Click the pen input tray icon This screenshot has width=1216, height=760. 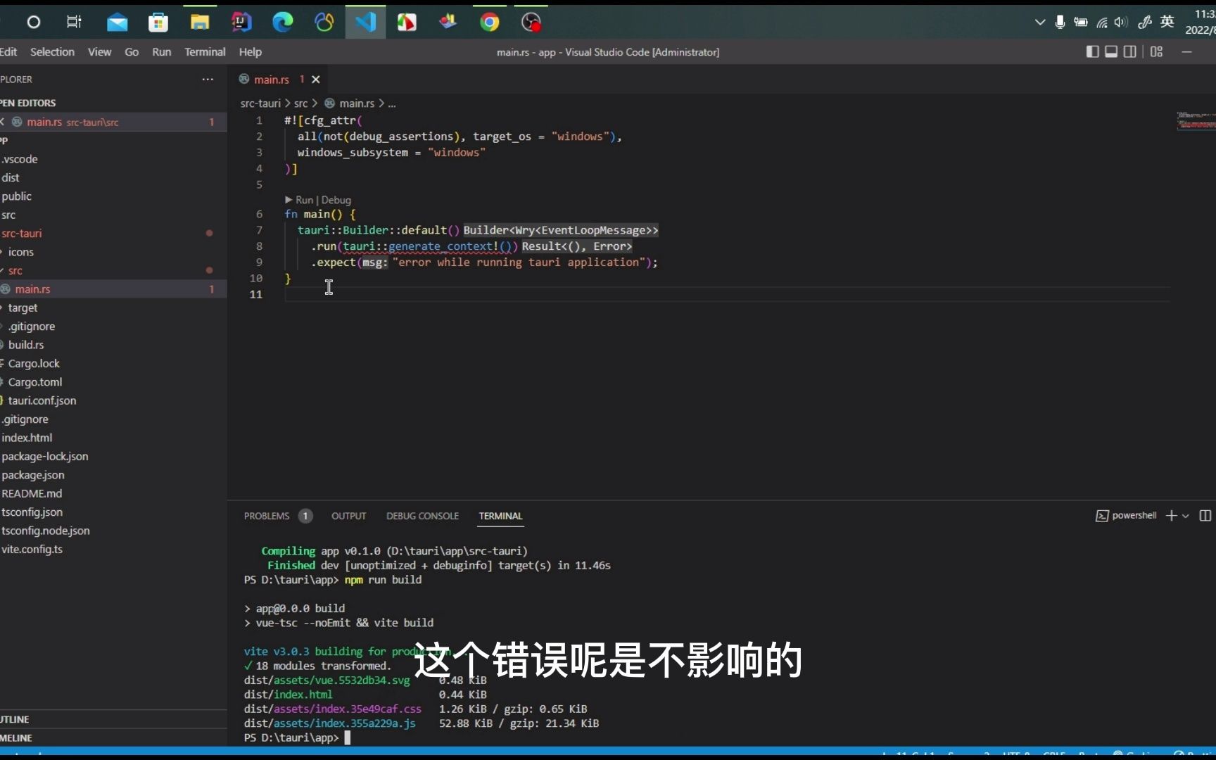1145,22
